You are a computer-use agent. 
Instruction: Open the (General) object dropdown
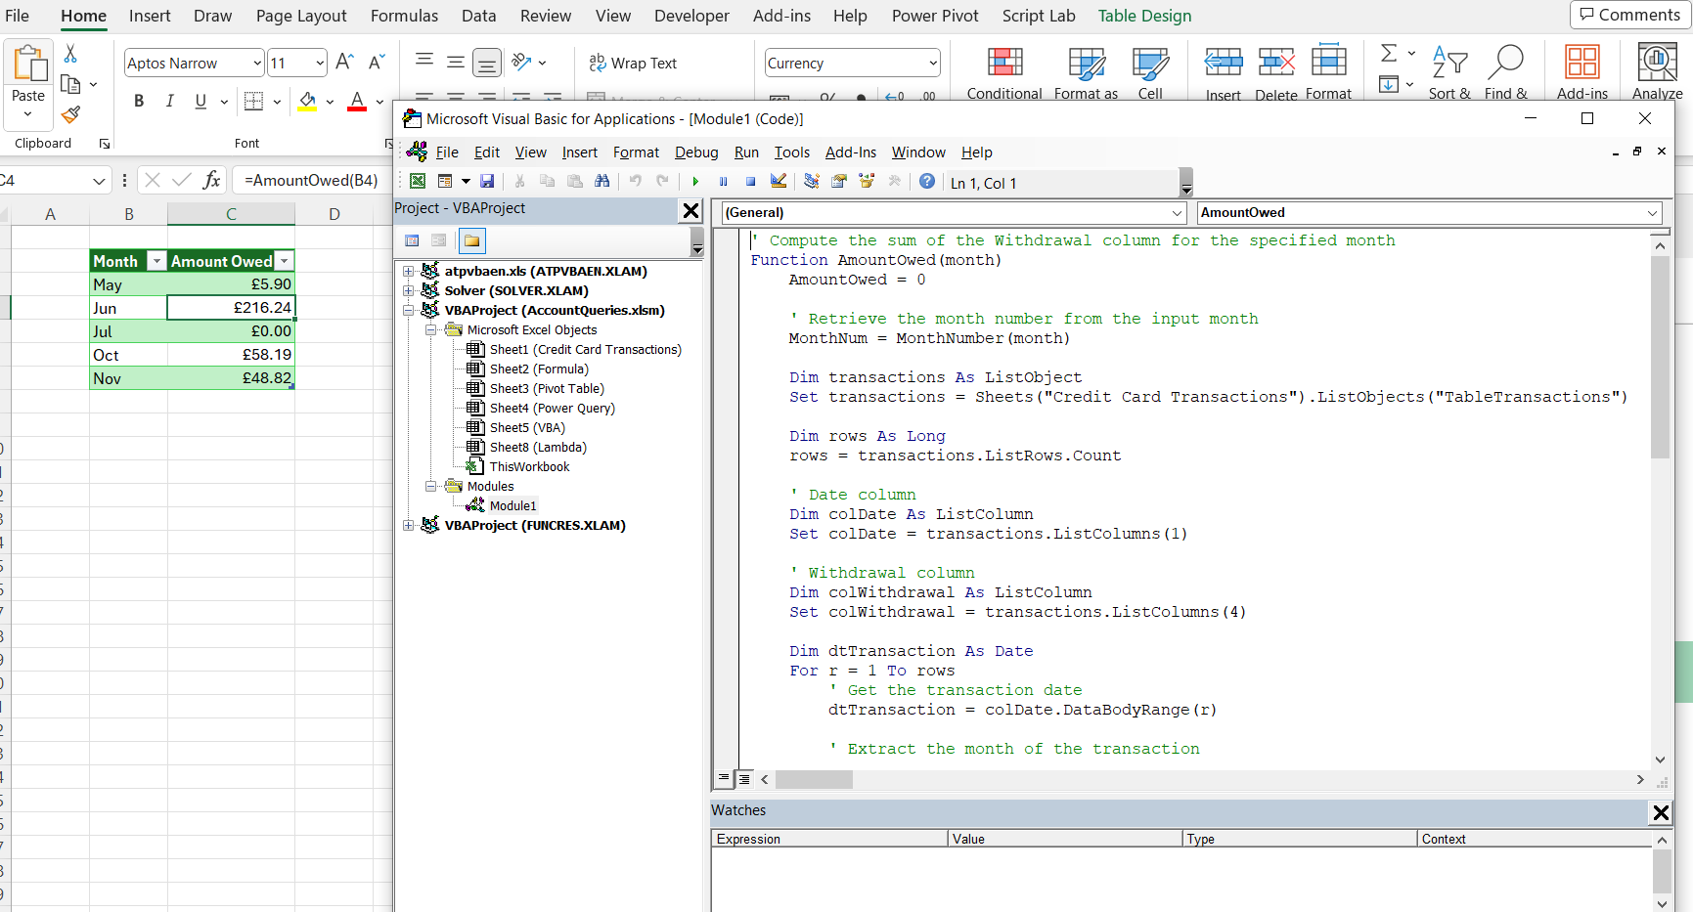click(x=1177, y=213)
